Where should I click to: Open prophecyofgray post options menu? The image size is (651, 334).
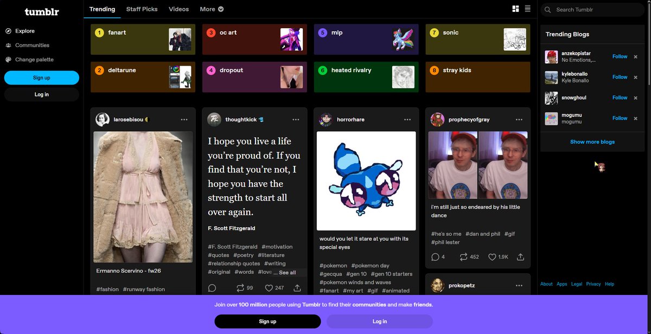coord(519,119)
